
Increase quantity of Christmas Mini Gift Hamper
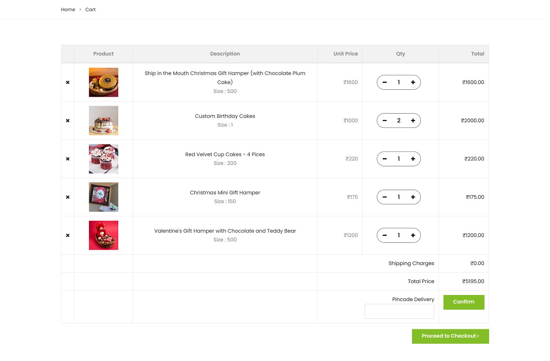tap(413, 197)
